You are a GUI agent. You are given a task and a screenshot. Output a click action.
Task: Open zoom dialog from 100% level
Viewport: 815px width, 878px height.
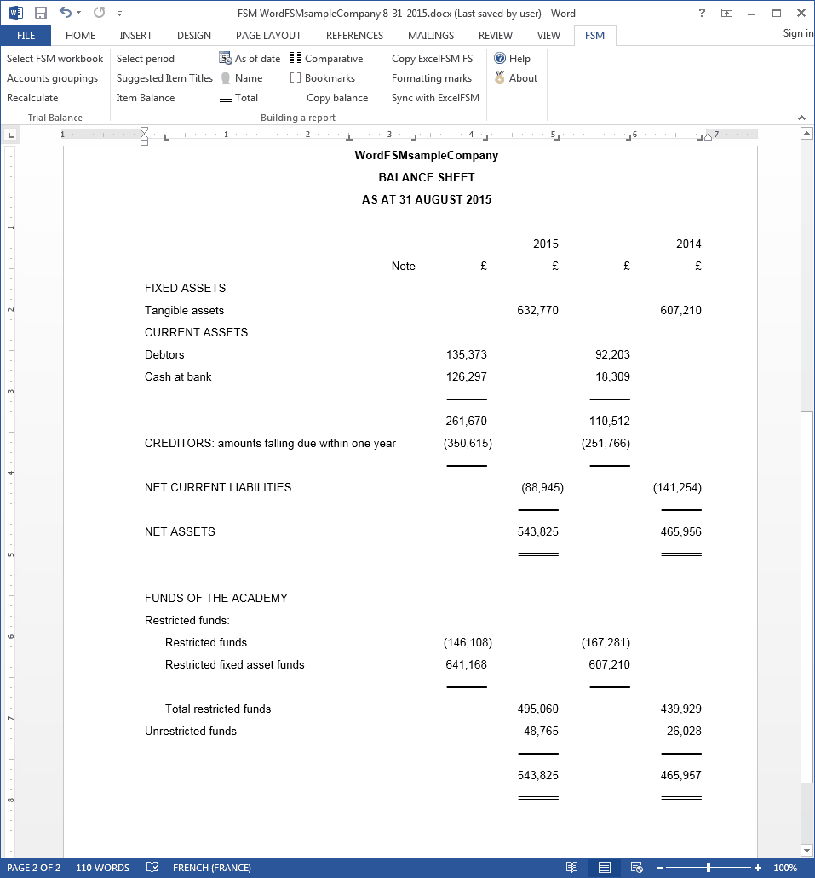(x=784, y=868)
